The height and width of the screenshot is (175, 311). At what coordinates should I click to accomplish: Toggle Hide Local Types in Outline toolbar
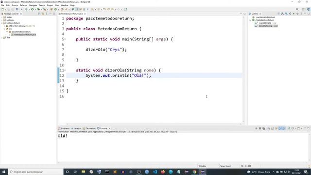[297, 14]
